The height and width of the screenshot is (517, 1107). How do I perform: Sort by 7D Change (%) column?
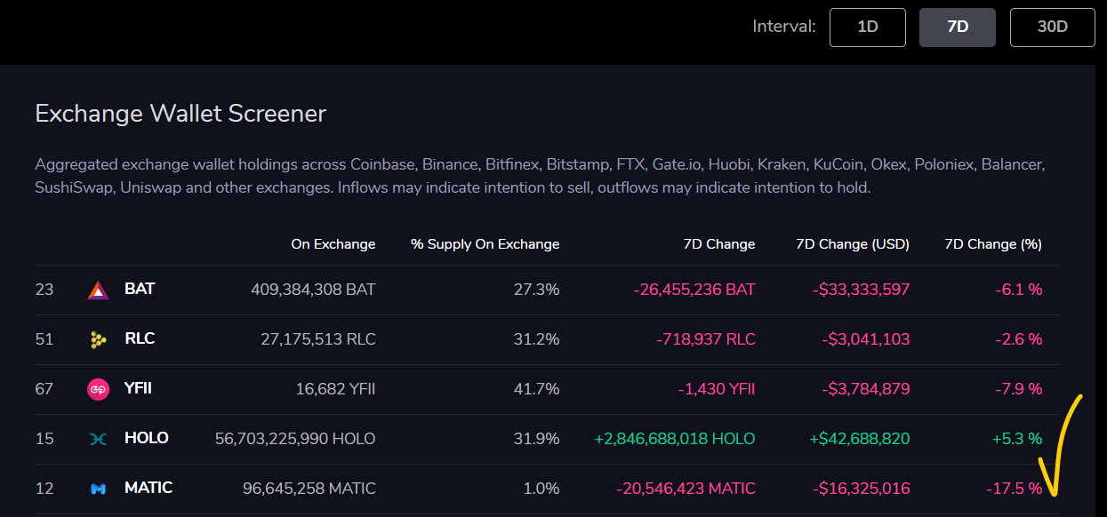tap(992, 244)
